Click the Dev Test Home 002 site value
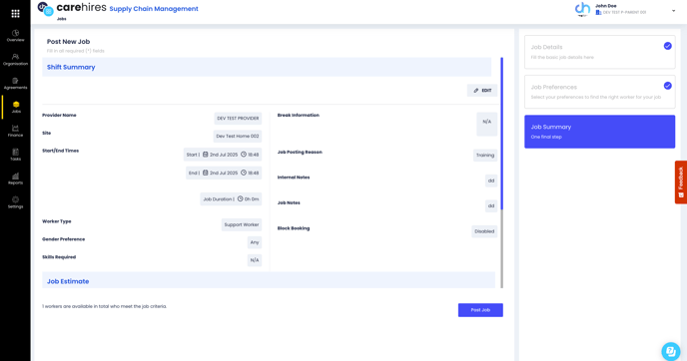687x361 pixels. [238, 136]
